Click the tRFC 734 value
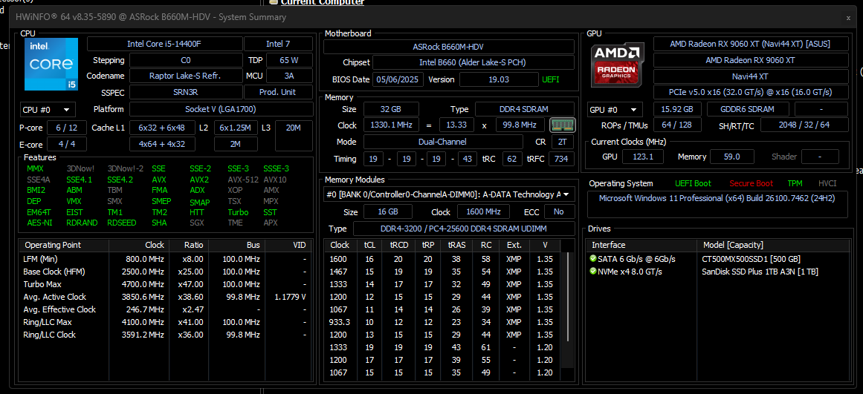This screenshot has width=863, height=394. pos(561,159)
